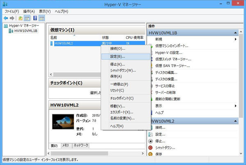The width and height of the screenshot is (246, 165).
Task: Click the center pane bottom scroll left arrow
Action: tap(48, 153)
